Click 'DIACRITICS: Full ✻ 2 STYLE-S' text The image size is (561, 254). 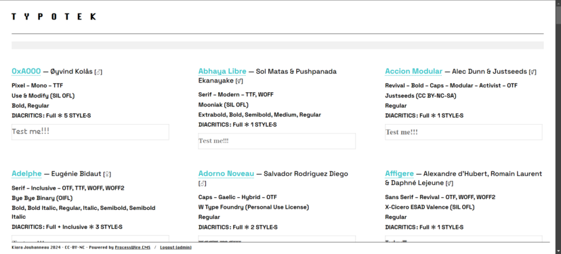click(x=238, y=227)
